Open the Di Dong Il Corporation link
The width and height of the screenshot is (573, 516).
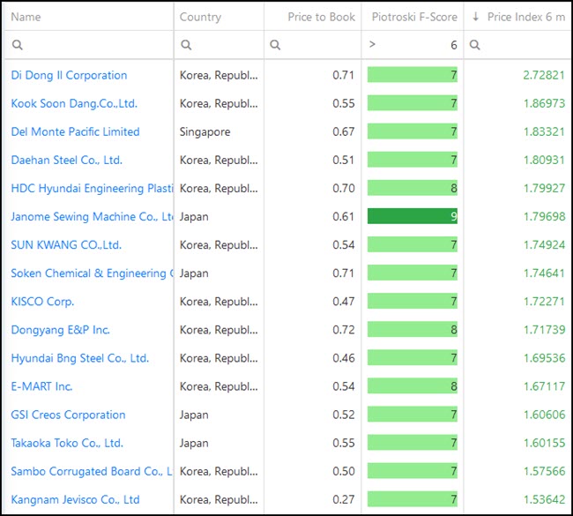click(69, 75)
